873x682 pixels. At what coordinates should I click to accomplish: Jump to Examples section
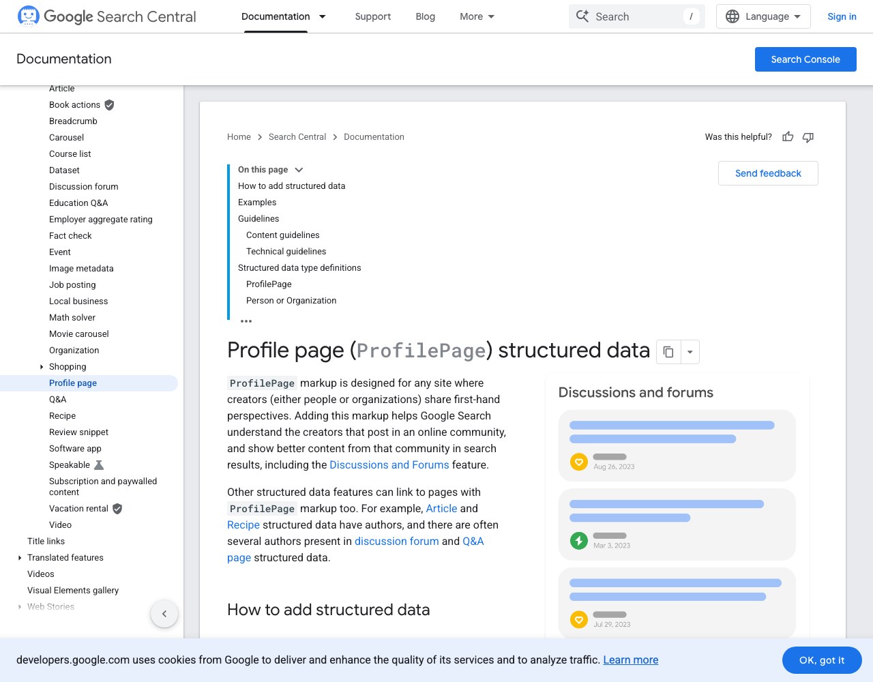coord(257,203)
